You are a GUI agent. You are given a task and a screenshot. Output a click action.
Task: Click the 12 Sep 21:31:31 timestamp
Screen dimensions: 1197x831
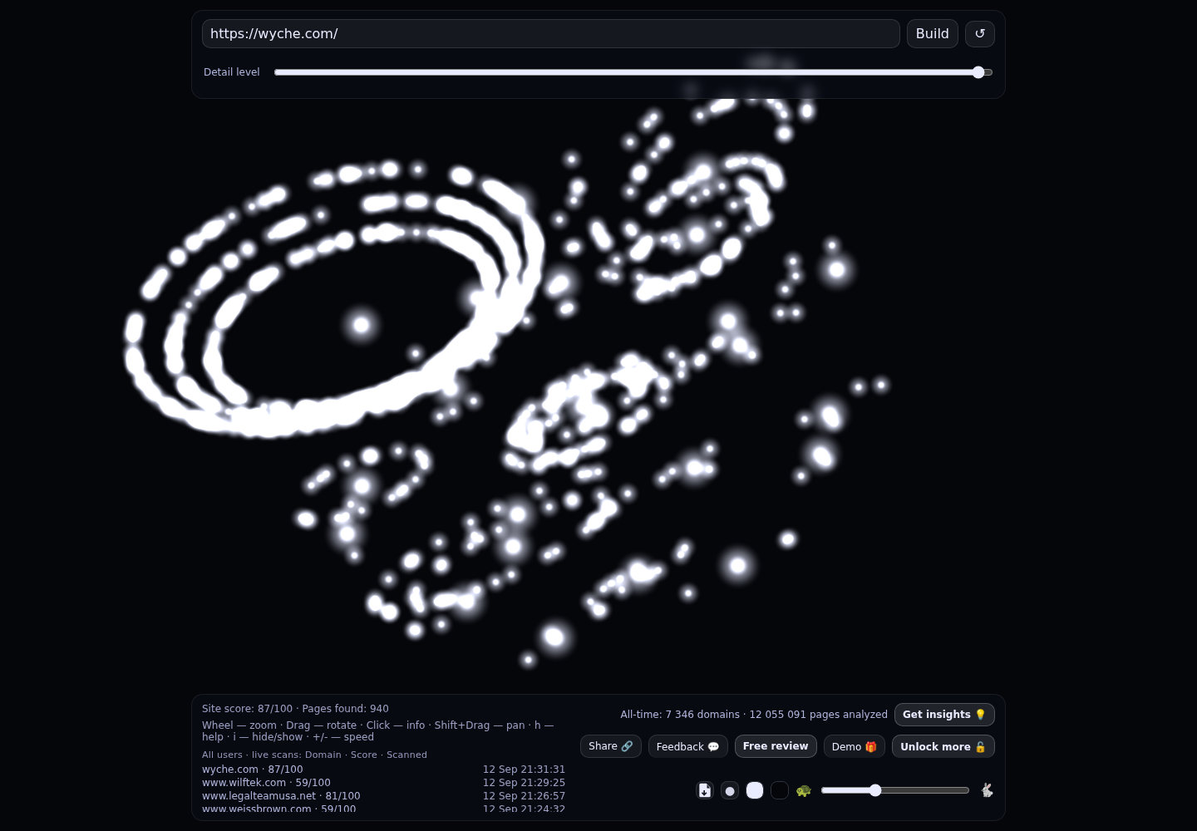(524, 770)
